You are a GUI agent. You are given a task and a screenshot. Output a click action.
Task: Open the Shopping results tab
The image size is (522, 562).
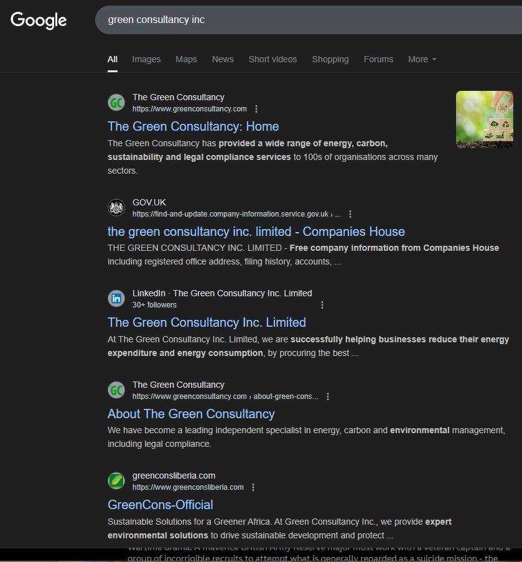pyautogui.click(x=330, y=59)
